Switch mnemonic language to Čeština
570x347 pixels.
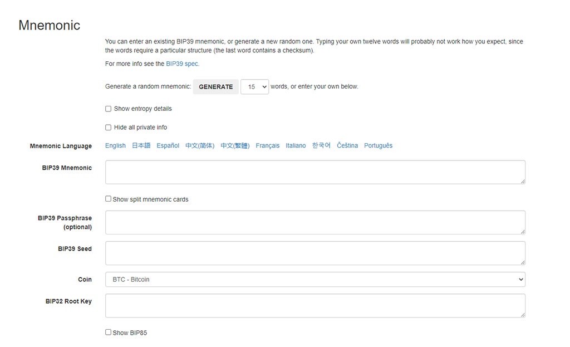347,145
